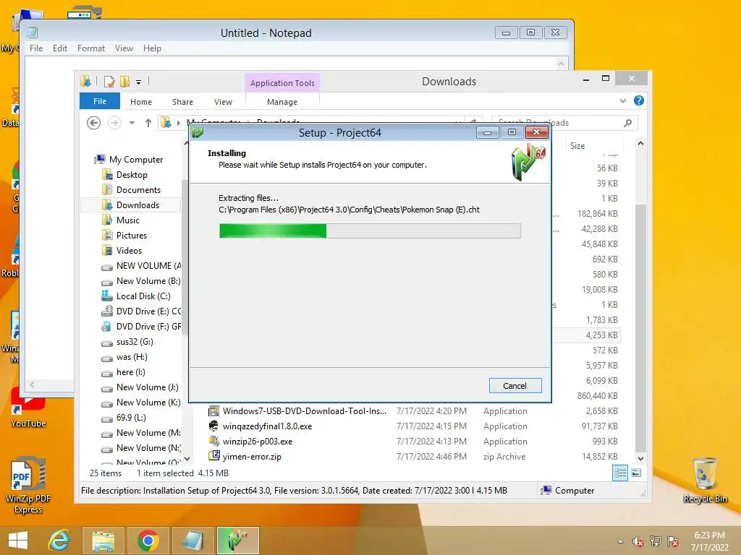The image size is (741, 555).
Task: Show hidden tray icons arrow
Action: point(620,541)
